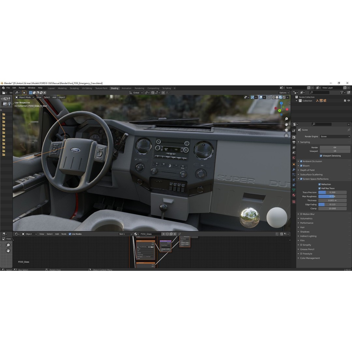Open the Physics properties tab

(294, 180)
